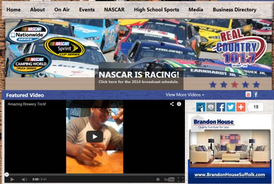The height and width of the screenshot is (184, 274).
Task: Click the 0:00 / 0:41 time display
Action: coord(39,179)
